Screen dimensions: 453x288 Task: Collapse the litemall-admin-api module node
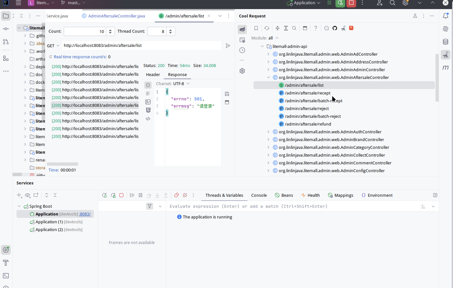coord(262,46)
